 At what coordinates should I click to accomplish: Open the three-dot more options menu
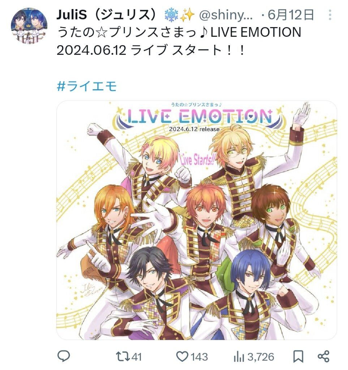pos(330,15)
